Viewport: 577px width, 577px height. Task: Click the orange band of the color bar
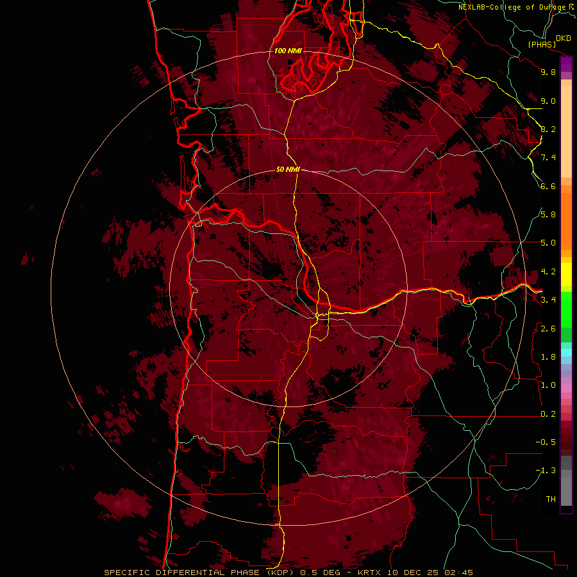(566, 221)
